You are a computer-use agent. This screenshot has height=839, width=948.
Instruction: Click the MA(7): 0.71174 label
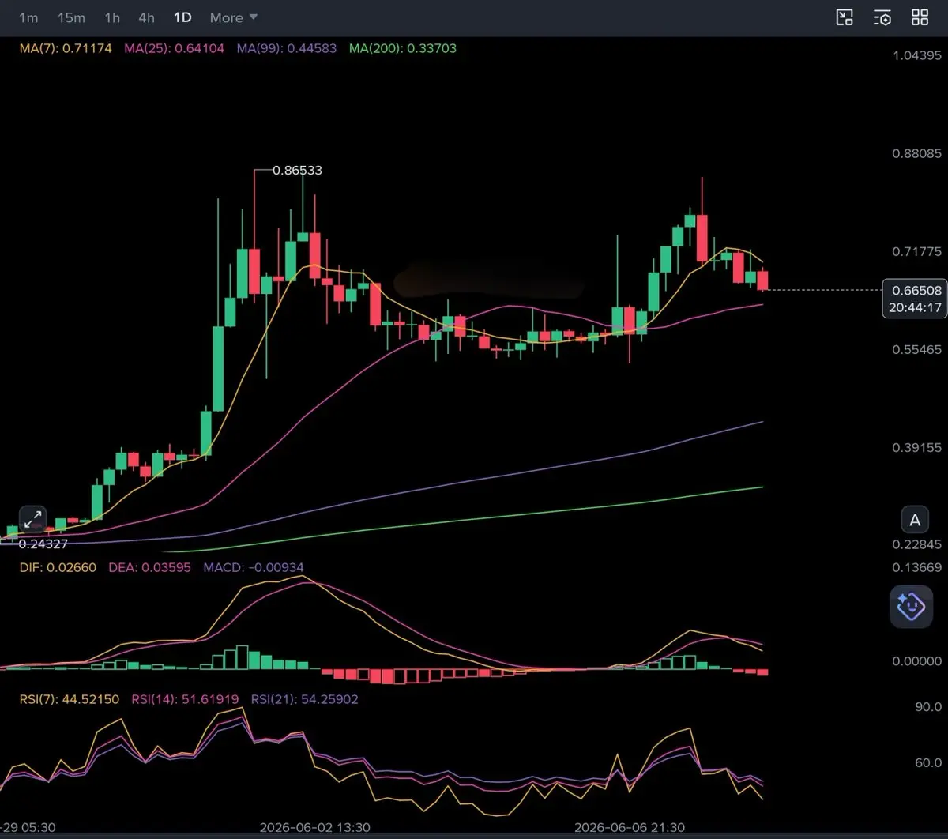(x=66, y=48)
